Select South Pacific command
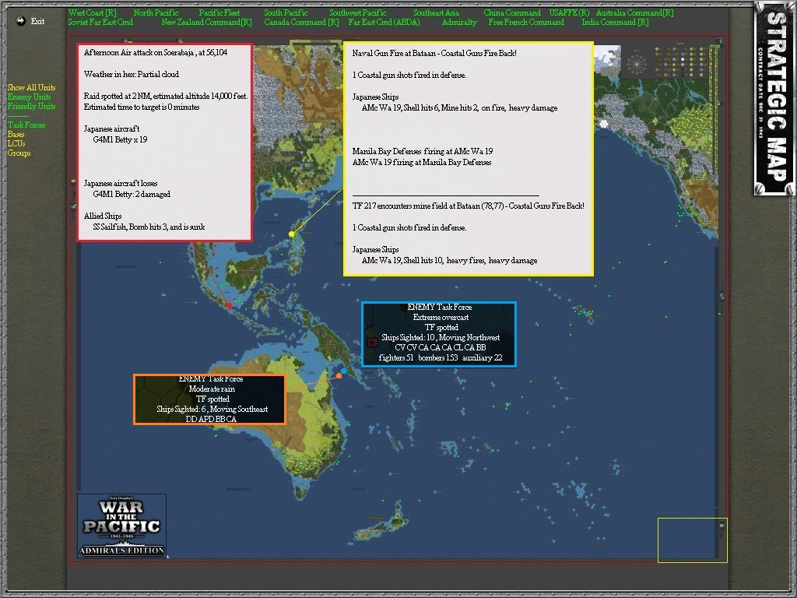The height and width of the screenshot is (598, 797). pyautogui.click(x=286, y=12)
